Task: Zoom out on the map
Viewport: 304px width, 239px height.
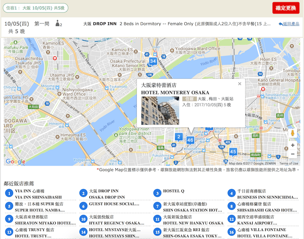Action: (x=293, y=154)
